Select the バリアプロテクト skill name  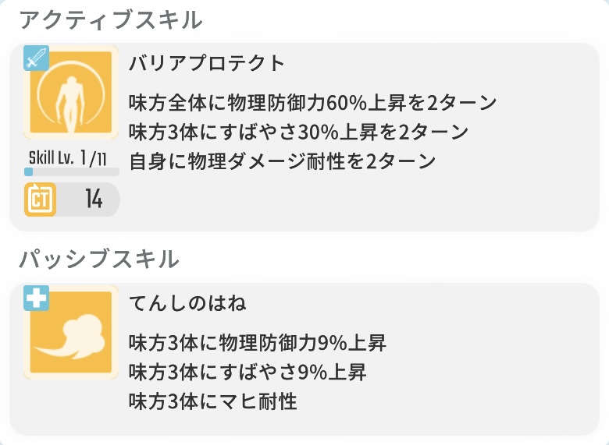(x=207, y=63)
